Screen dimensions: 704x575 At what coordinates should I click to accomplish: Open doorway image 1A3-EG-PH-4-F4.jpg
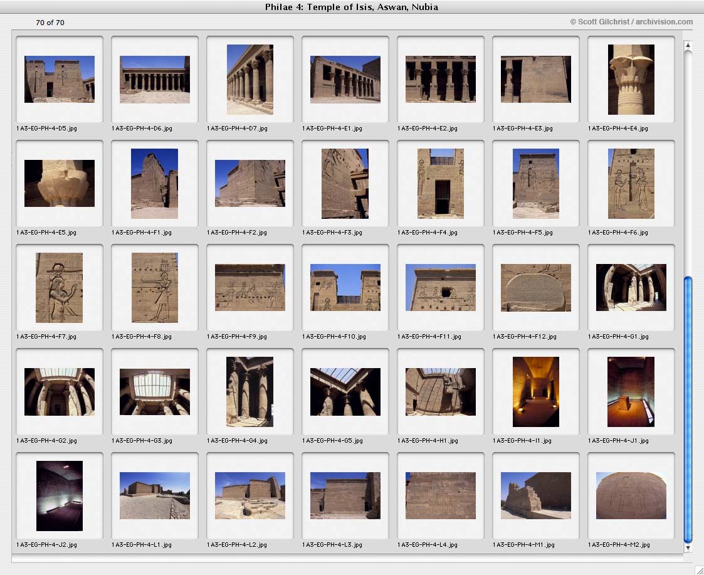441,183
